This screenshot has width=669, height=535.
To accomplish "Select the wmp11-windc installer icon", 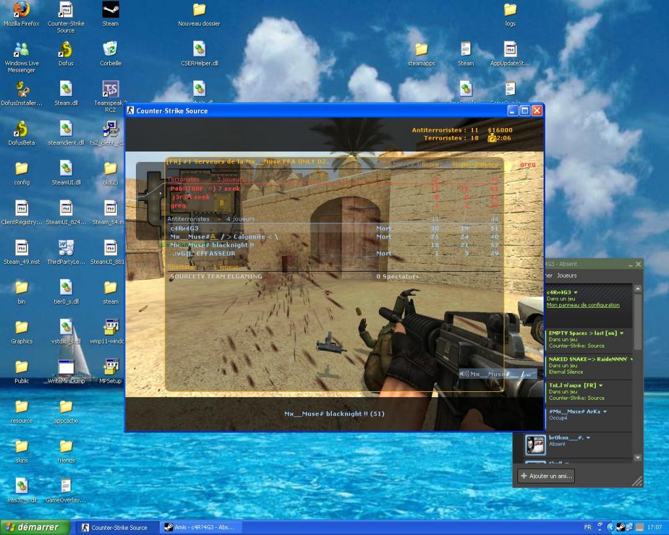I will click(x=110, y=327).
